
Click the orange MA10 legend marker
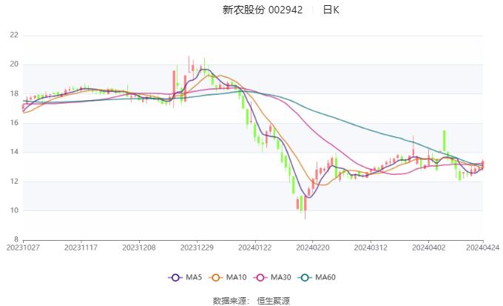[218, 277]
